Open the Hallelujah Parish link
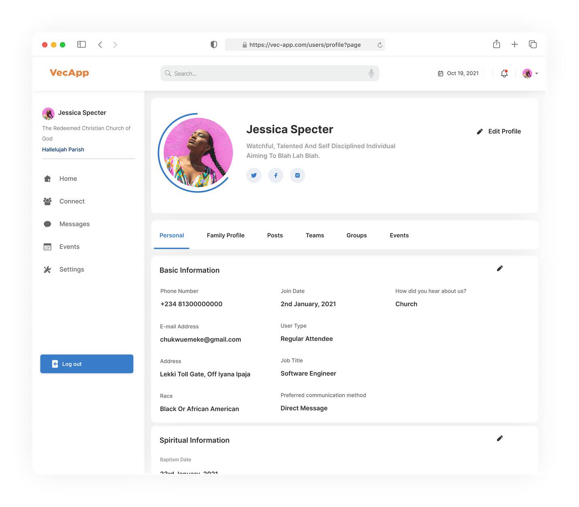This screenshot has height=507, width=579. click(63, 149)
